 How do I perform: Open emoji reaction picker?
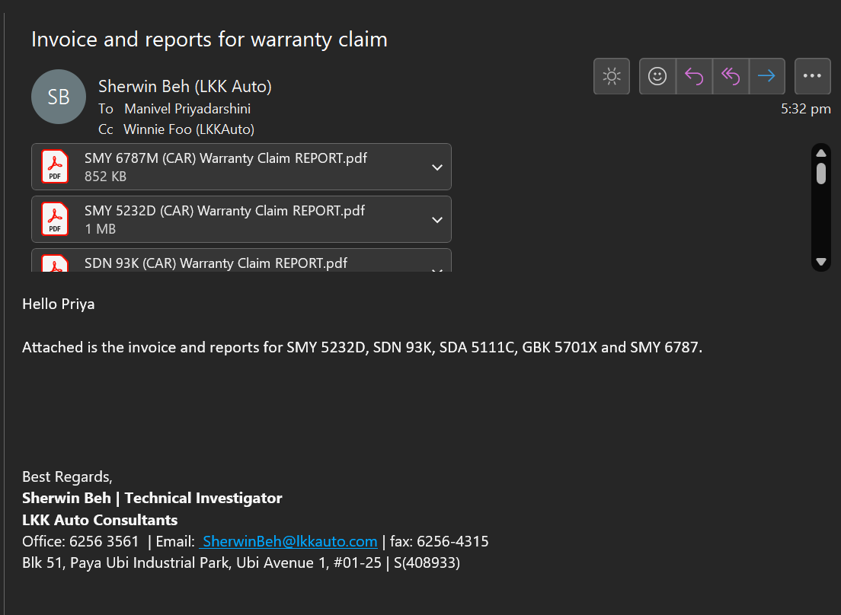coord(657,76)
